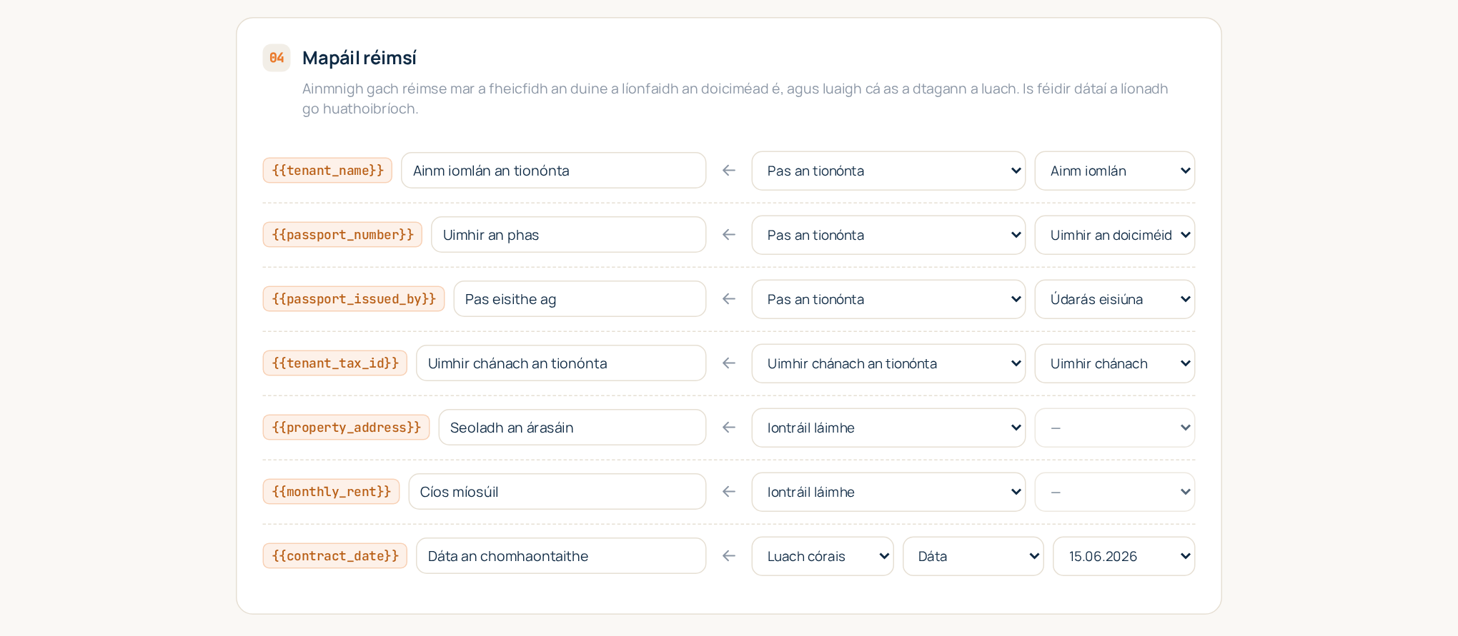The image size is (1458, 636).
Task: Open the source dropdown in the passport_issued_by row
Action: (x=888, y=299)
